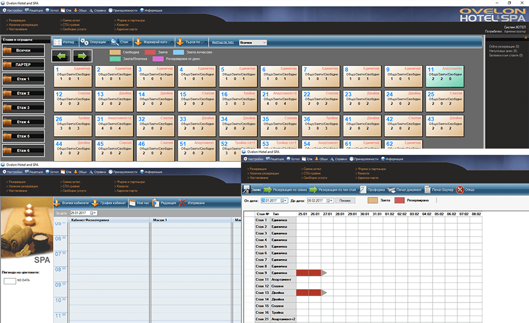This screenshot has height=323, width=529.
Task: Select room 1 card in hotel scheme
Action: (73, 76)
